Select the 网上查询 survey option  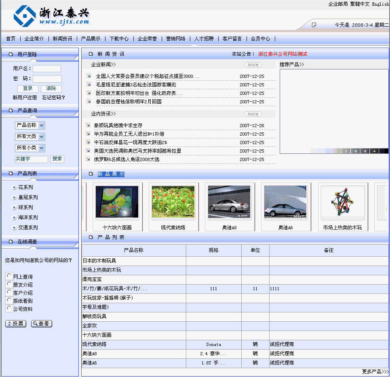8,276
